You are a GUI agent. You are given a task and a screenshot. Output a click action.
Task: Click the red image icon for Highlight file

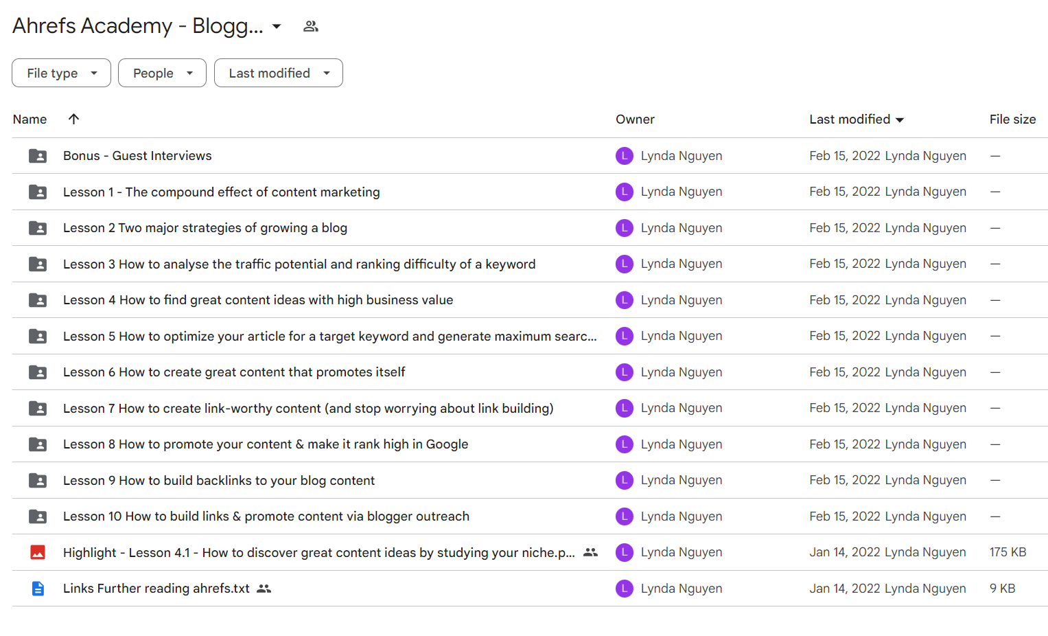tap(38, 552)
